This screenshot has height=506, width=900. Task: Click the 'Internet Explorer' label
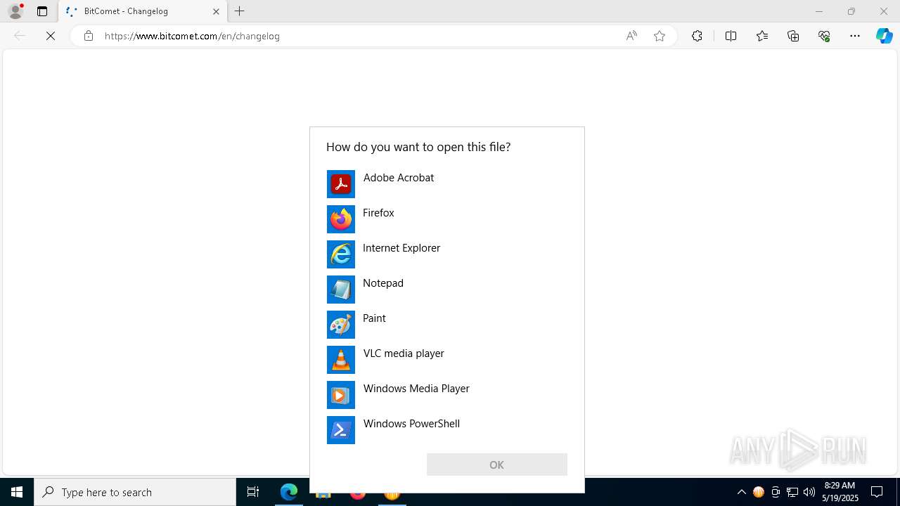tap(401, 248)
